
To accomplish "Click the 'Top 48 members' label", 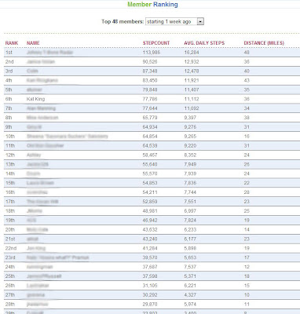I will point(123,21).
